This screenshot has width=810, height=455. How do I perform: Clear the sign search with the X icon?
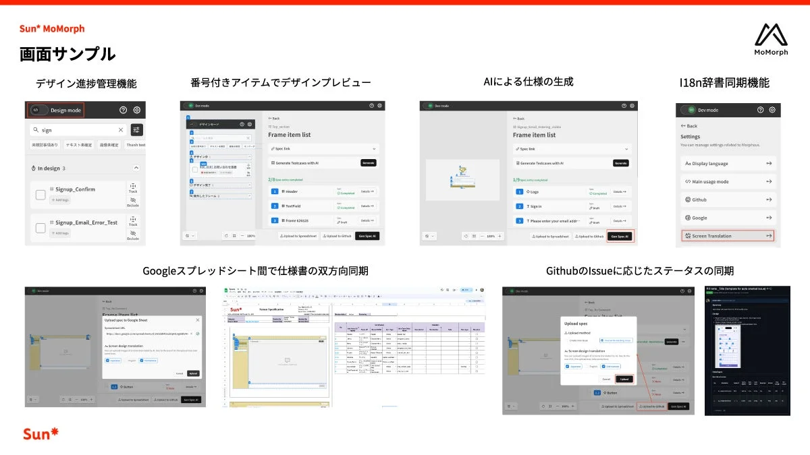[x=121, y=129]
